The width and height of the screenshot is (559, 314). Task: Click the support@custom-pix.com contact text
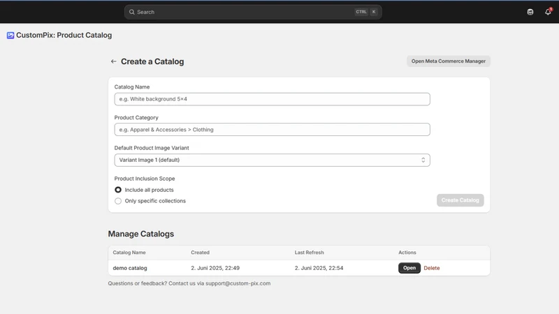(238, 283)
